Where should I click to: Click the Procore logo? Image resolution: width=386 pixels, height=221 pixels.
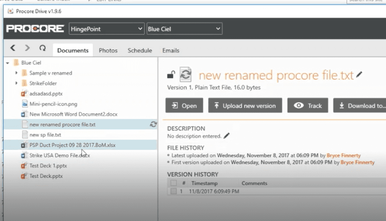pyautogui.click(x=35, y=29)
